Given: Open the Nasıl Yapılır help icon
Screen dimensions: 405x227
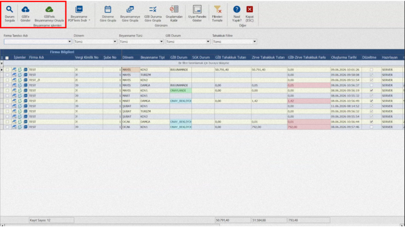Looking at the screenshot, I should 237,9.
